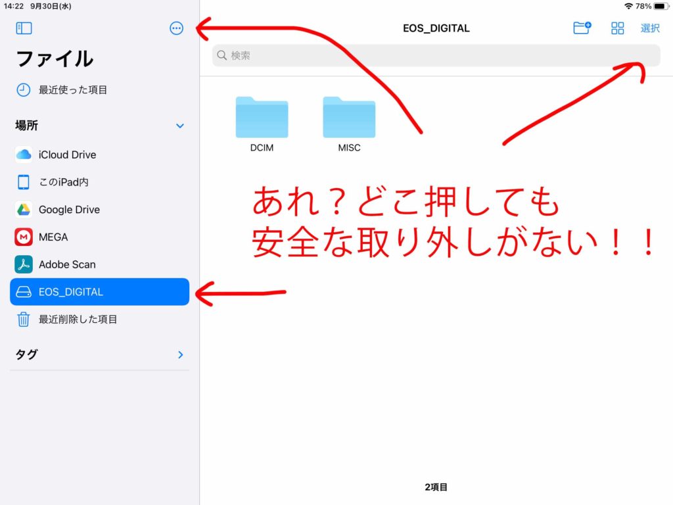The width and height of the screenshot is (673, 505).
Task: Click the EOS_DIGITAL title in header
Action: [x=436, y=28]
